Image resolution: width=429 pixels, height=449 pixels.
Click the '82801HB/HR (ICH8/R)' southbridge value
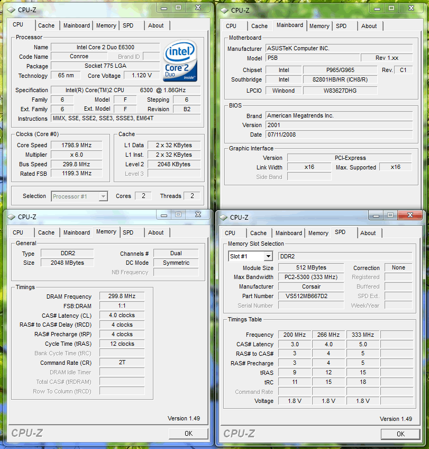(340, 79)
